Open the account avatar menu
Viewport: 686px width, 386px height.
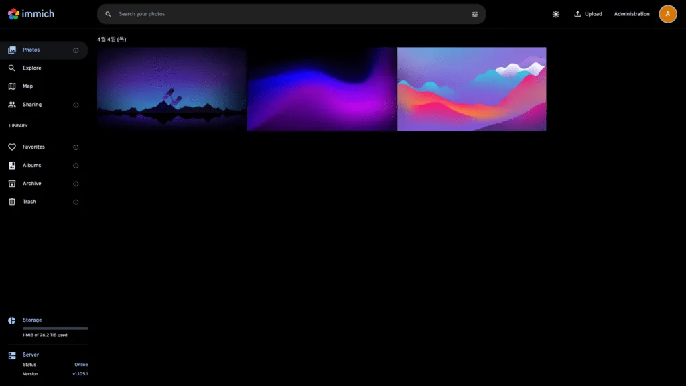click(x=668, y=13)
